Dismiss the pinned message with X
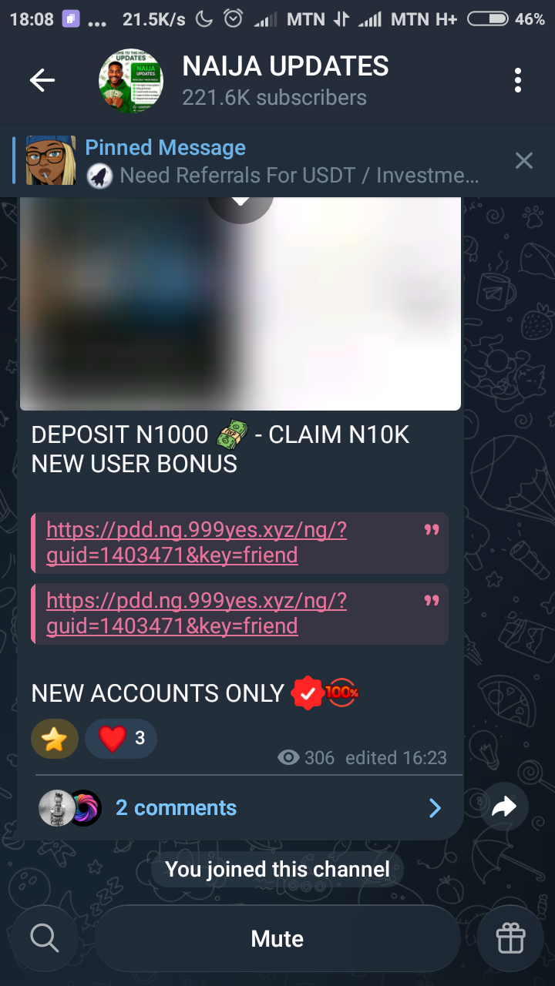Screen dimensions: 555x986 pos(524,160)
